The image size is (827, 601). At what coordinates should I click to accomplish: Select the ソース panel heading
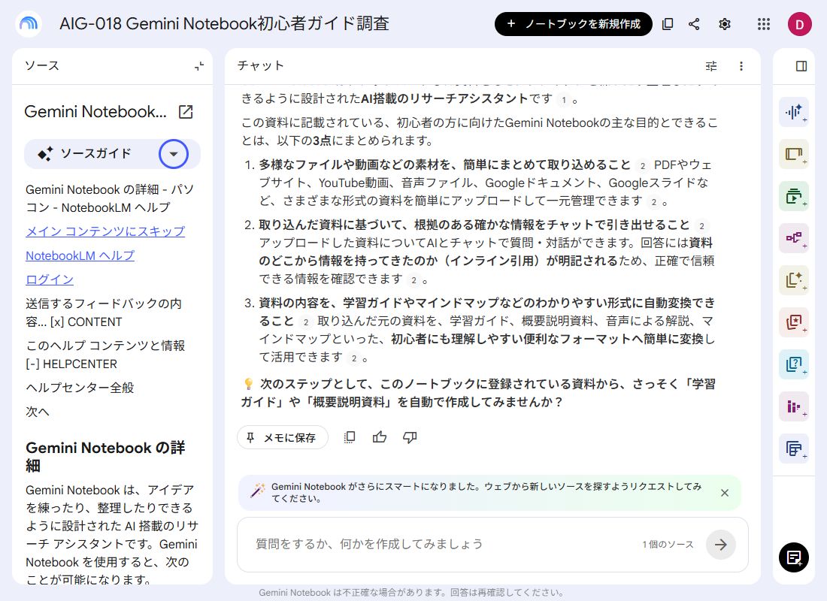[x=41, y=66]
